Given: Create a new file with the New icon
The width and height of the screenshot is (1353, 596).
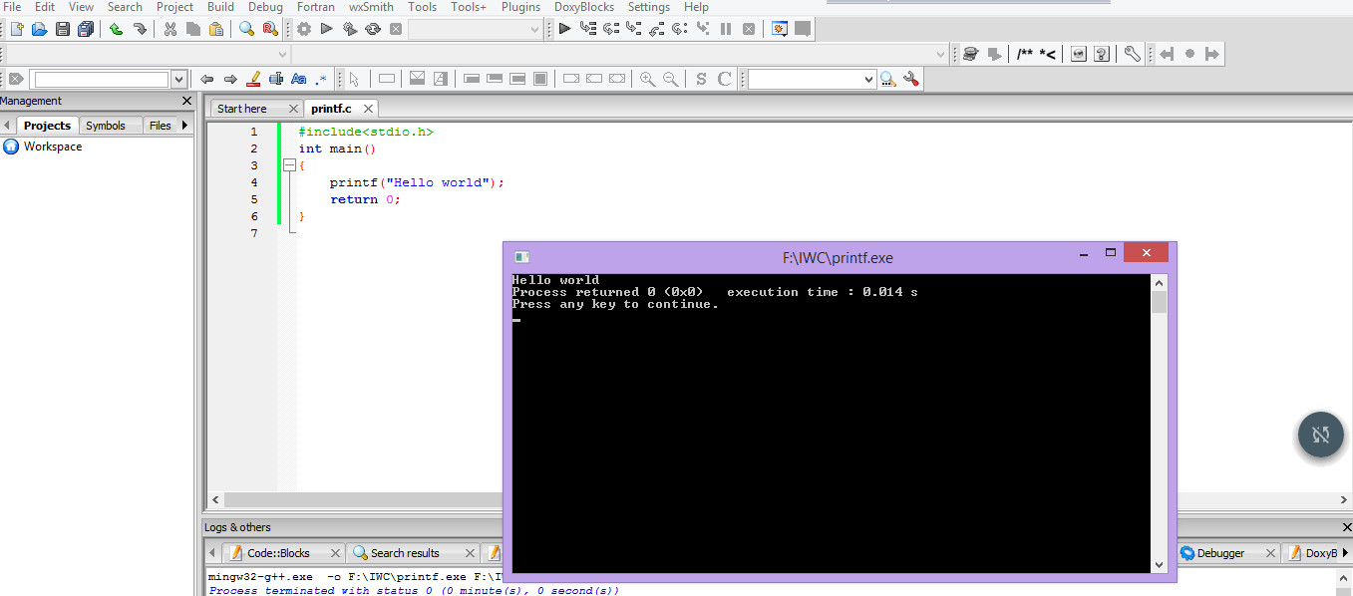Looking at the screenshot, I should 17,29.
